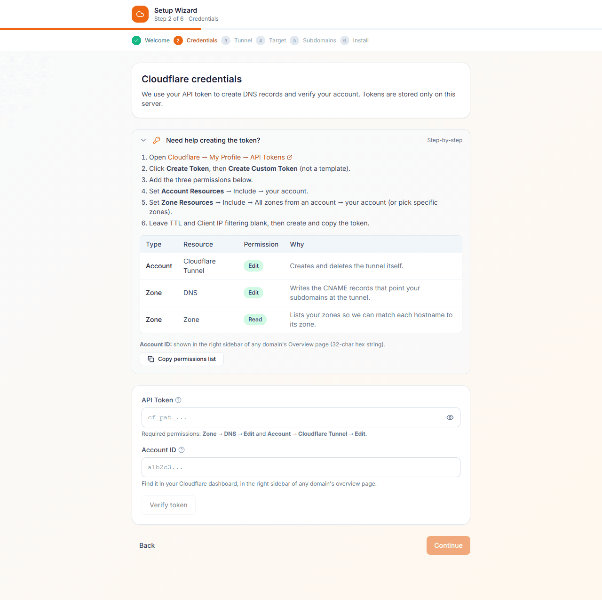Select the Credentials step label

(x=202, y=40)
